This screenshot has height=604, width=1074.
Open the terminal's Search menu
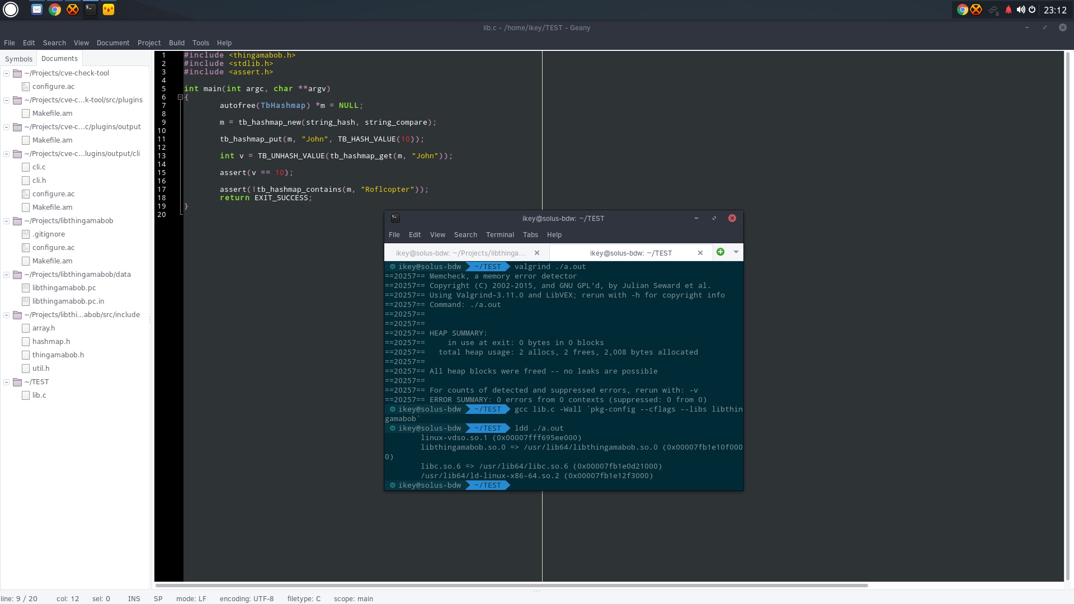point(465,235)
